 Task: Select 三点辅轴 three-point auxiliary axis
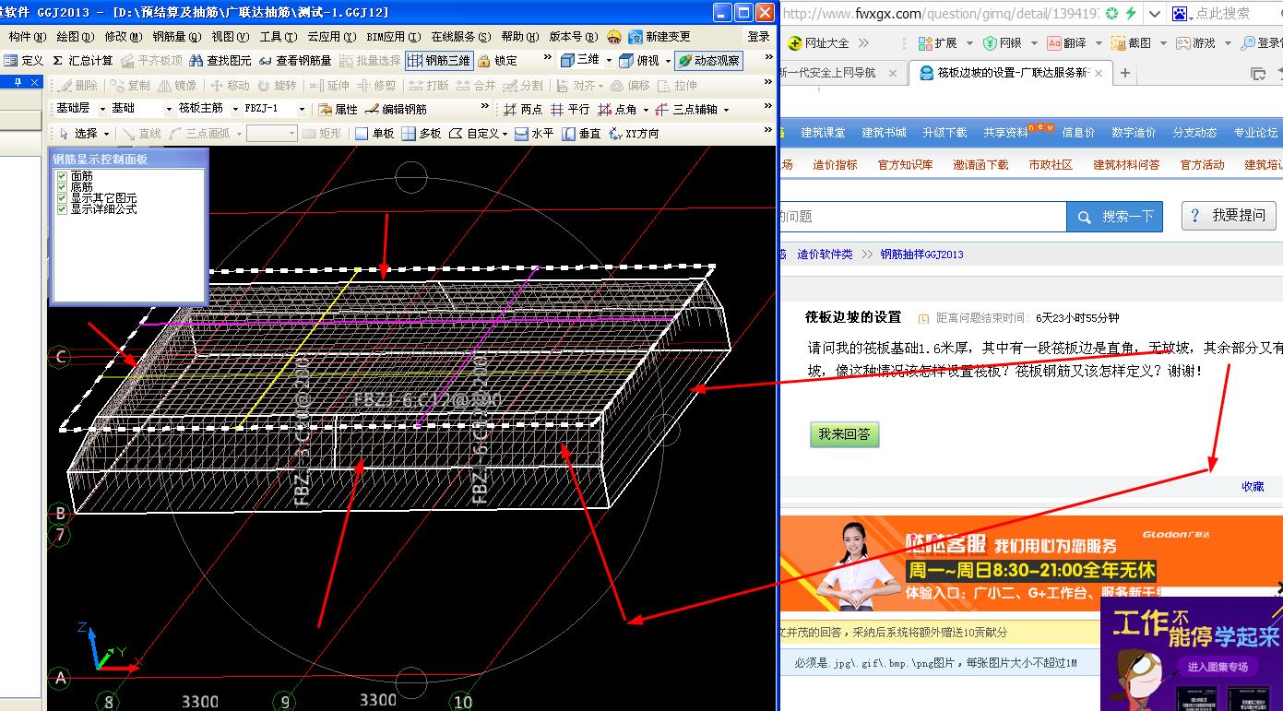coord(685,109)
